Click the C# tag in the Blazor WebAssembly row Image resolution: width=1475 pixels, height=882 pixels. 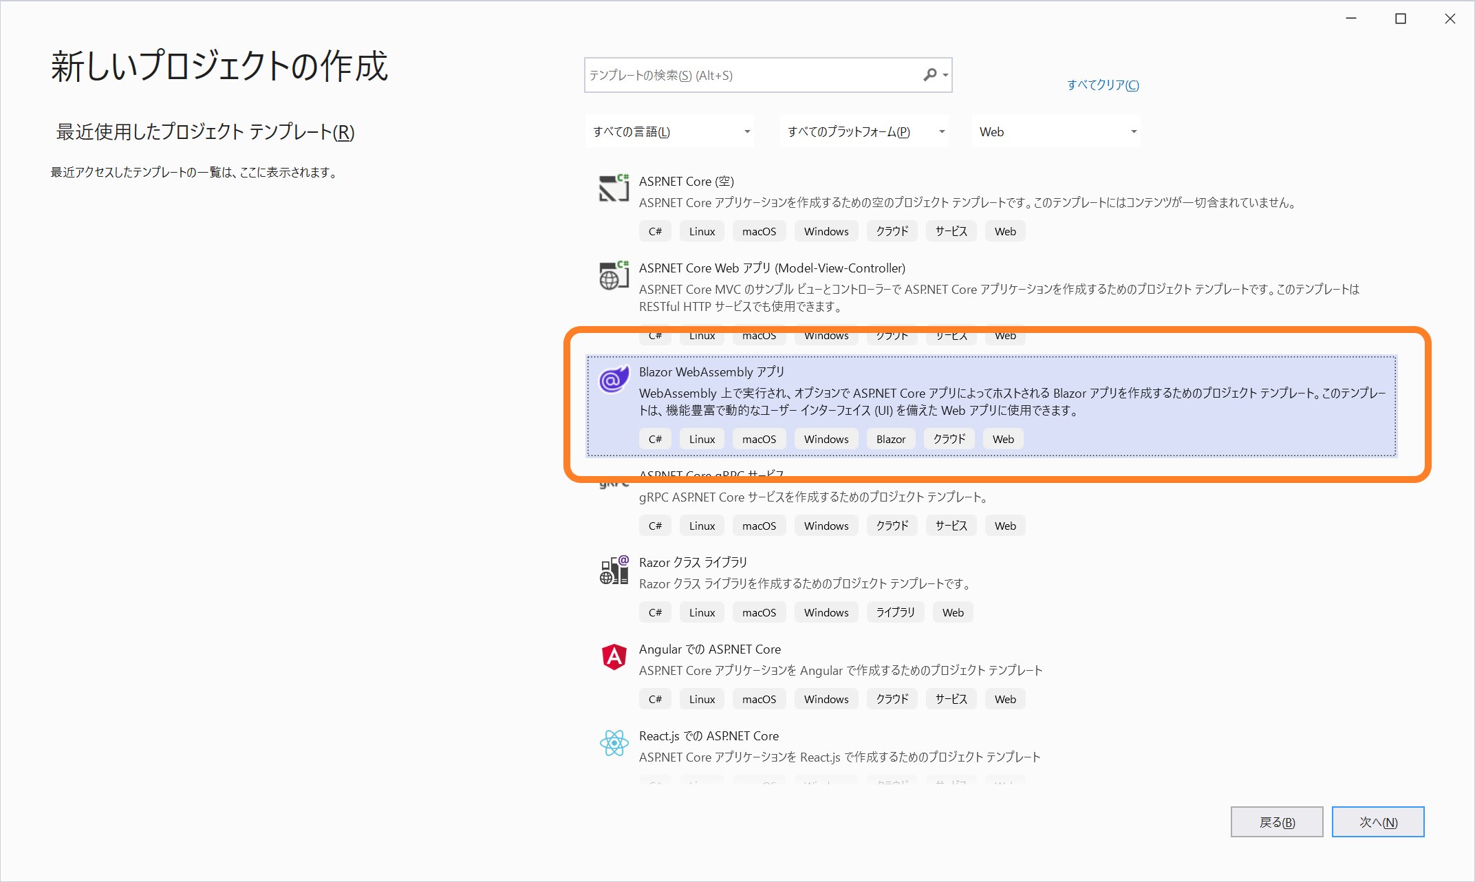coord(655,439)
